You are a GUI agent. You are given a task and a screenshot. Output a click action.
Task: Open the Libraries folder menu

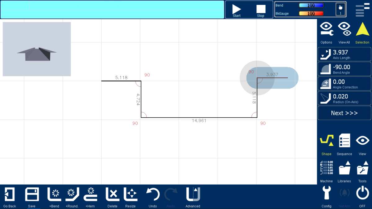tap(344, 172)
